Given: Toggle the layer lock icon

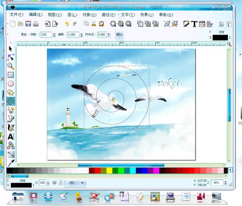Looking at the screenshot, I should pos(60,183).
